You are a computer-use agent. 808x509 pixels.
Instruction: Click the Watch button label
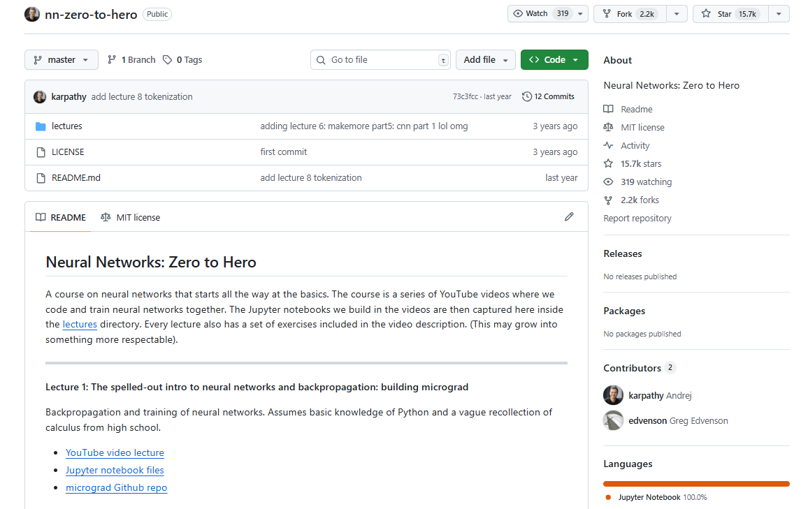pyautogui.click(x=536, y=14)
